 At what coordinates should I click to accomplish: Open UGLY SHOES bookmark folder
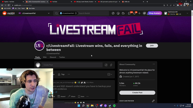(6, 8)
